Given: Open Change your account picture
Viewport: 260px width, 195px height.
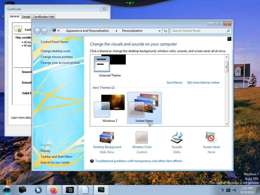Looking at the screenshot, I should [x=60, y=63].
